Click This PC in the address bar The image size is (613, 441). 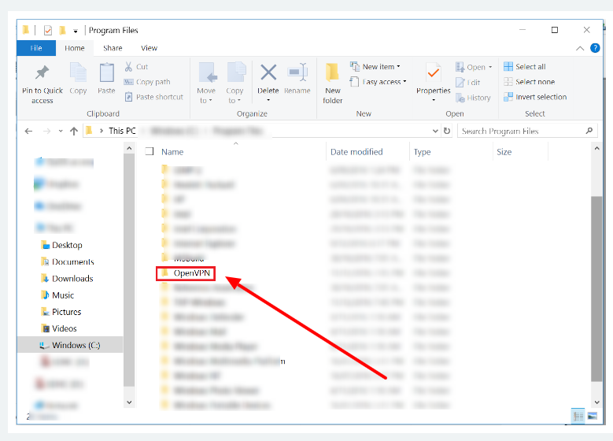click(122, 131)
